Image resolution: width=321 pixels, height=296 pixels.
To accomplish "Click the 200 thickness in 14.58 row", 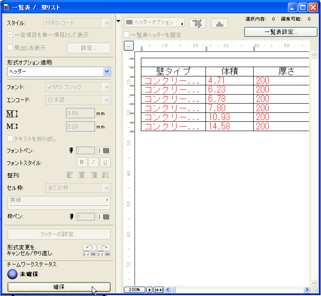I will coord(281,126).
